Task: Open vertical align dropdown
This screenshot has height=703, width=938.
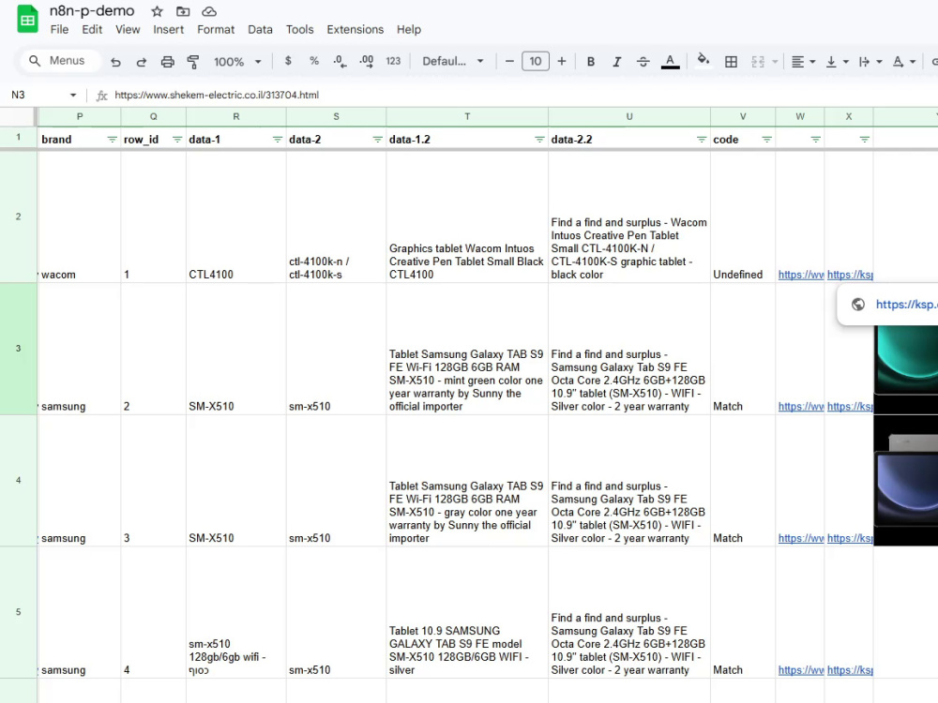Action: click(x=837, y=62)
